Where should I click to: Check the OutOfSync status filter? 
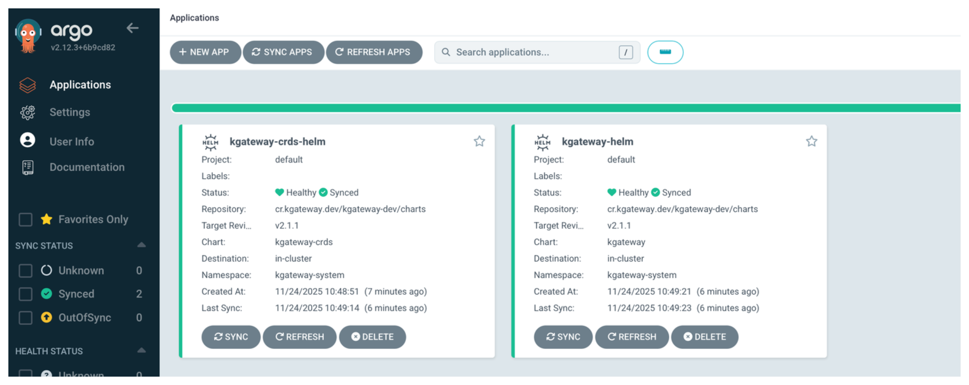[26, 318]
